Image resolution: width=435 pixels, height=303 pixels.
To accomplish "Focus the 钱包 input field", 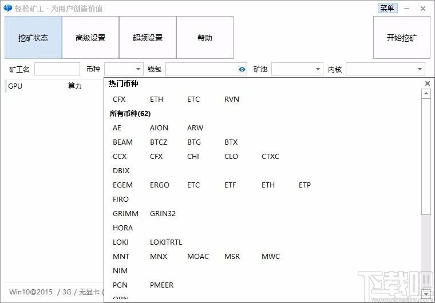I will click(206, 69).
